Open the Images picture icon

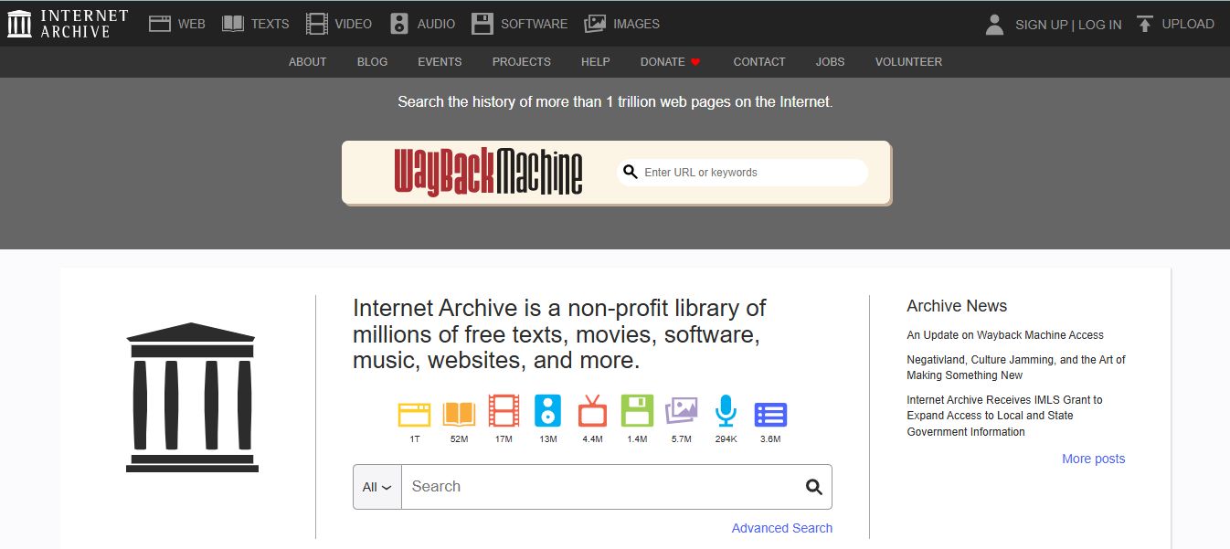pos(595,24)
